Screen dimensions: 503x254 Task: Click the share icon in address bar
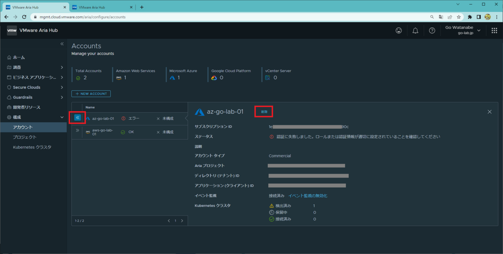pyautogui.click(x=450, y=17)
